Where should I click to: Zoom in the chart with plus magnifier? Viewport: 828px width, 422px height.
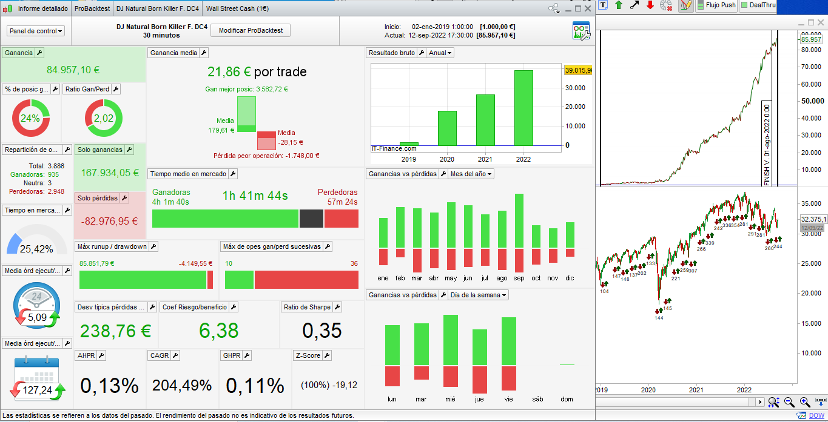[x=805, y=402]
